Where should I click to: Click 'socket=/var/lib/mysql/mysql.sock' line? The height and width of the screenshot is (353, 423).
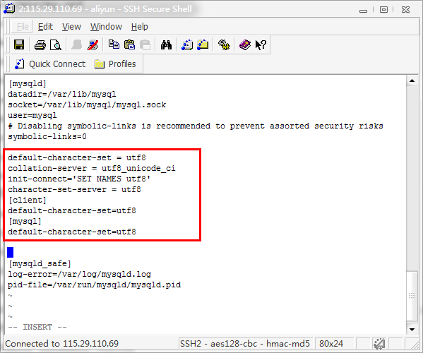point(87,104)
